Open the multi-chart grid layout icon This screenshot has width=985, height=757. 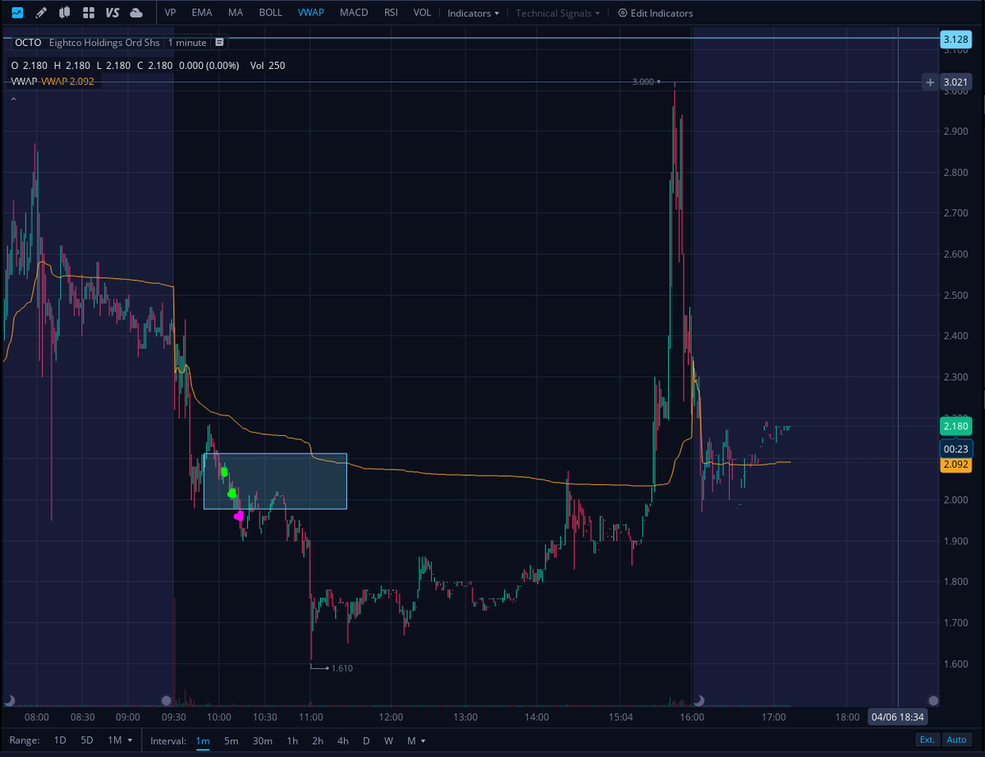tap(89, 13)
